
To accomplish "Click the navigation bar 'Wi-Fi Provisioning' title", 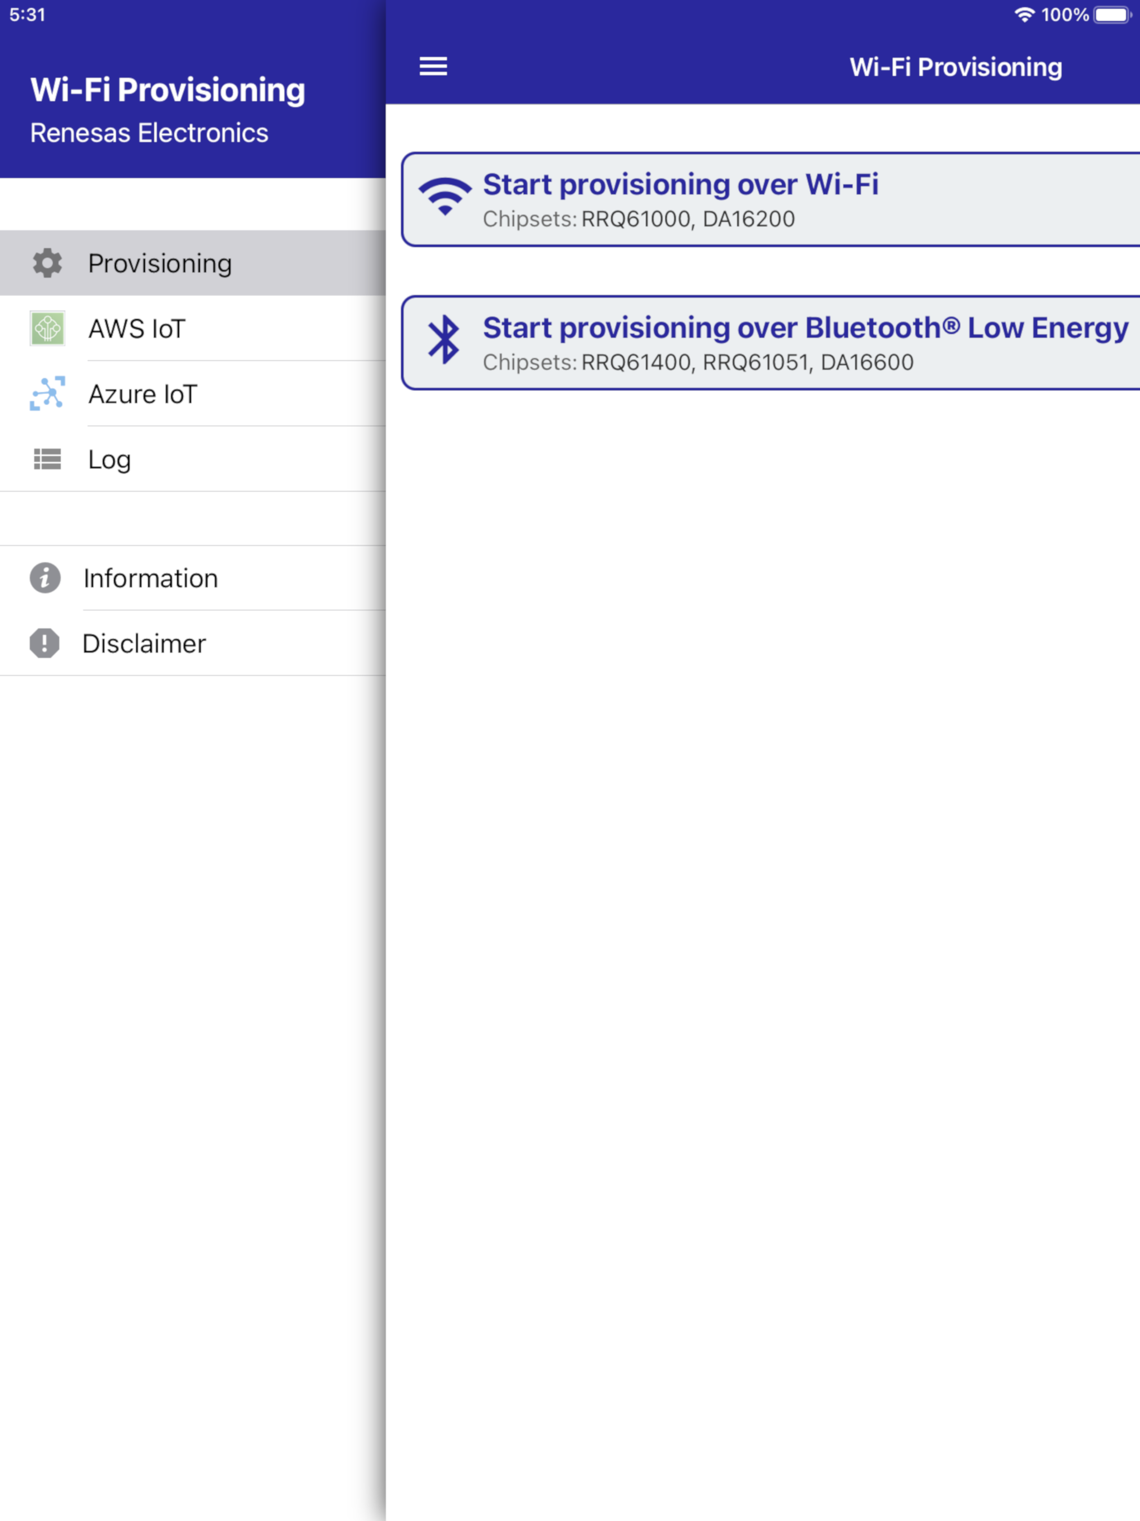I will tap(956, 67).
